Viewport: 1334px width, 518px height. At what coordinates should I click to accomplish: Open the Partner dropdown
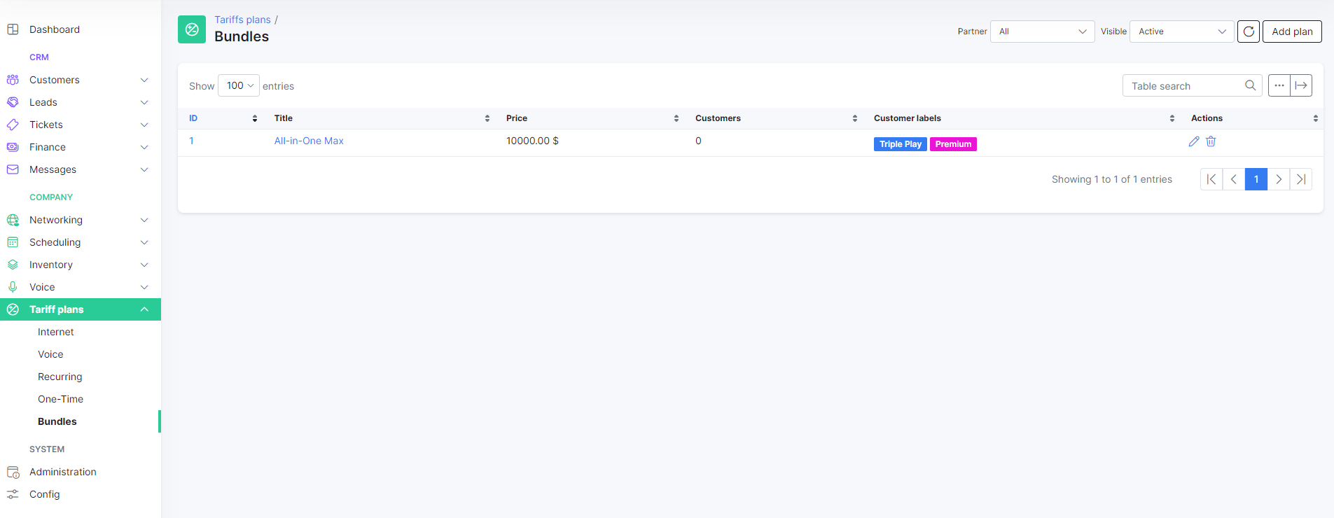click(x=1042, y=31)
